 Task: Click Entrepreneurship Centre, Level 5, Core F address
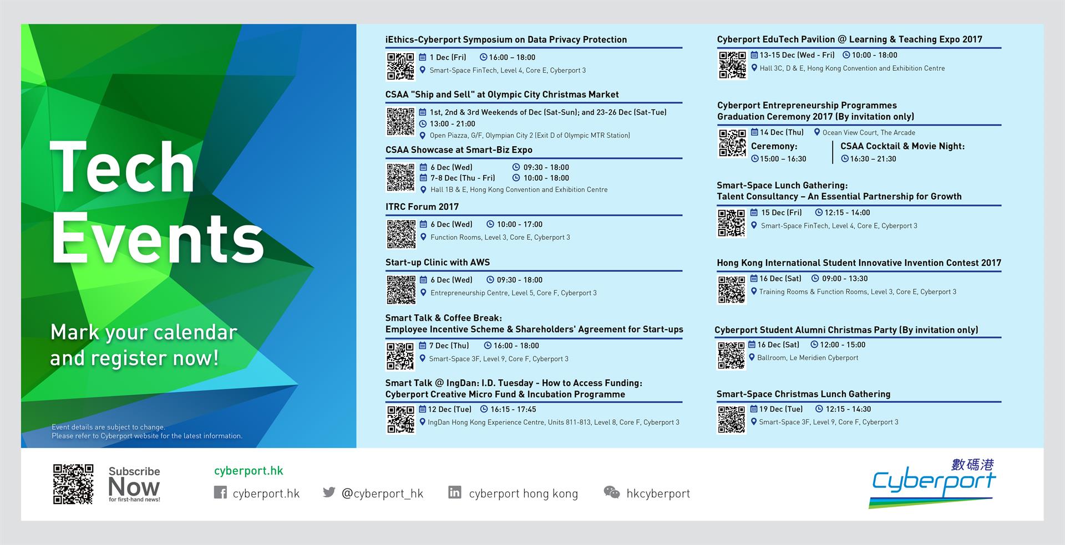[x=514, y=292]
